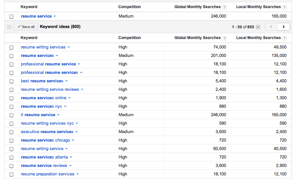Click help icon beside top Global Monthly Searches

[224, 7]
